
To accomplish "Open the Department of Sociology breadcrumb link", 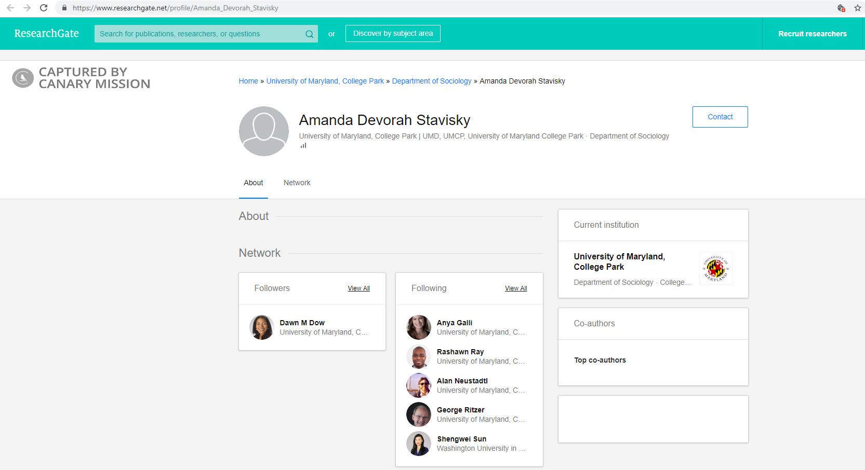I will (431, 81).
